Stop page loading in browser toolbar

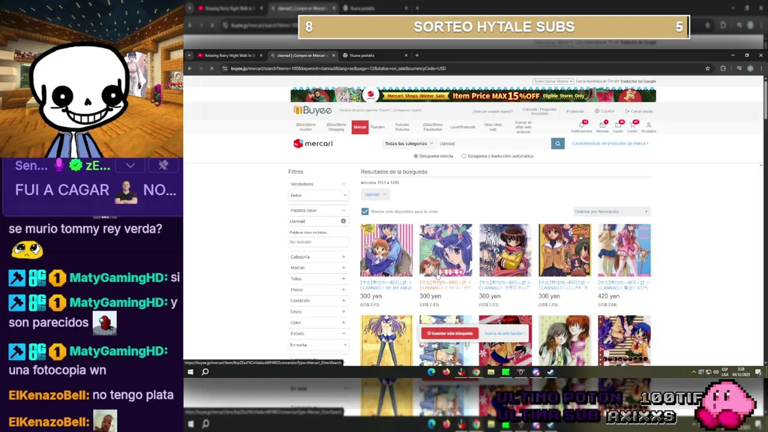(211, 68)
